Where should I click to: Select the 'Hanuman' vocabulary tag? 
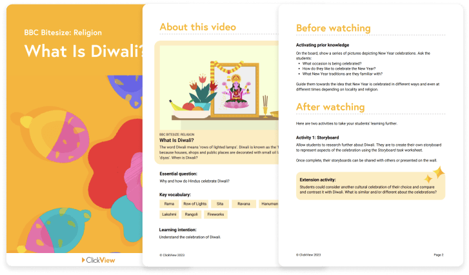pos(268,204)
